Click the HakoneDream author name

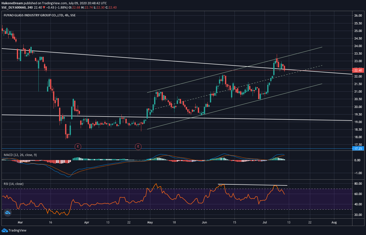(x=12, y=3)
